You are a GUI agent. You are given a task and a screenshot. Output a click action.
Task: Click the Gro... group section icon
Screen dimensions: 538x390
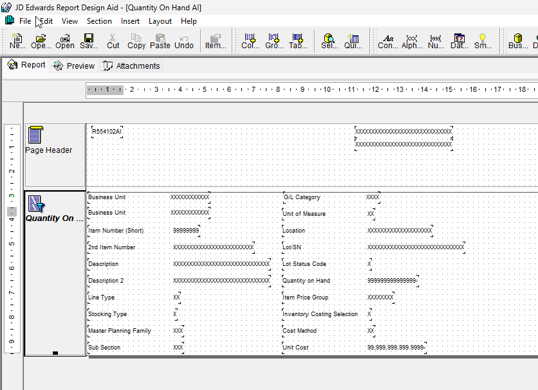click(x=274, y=40)
